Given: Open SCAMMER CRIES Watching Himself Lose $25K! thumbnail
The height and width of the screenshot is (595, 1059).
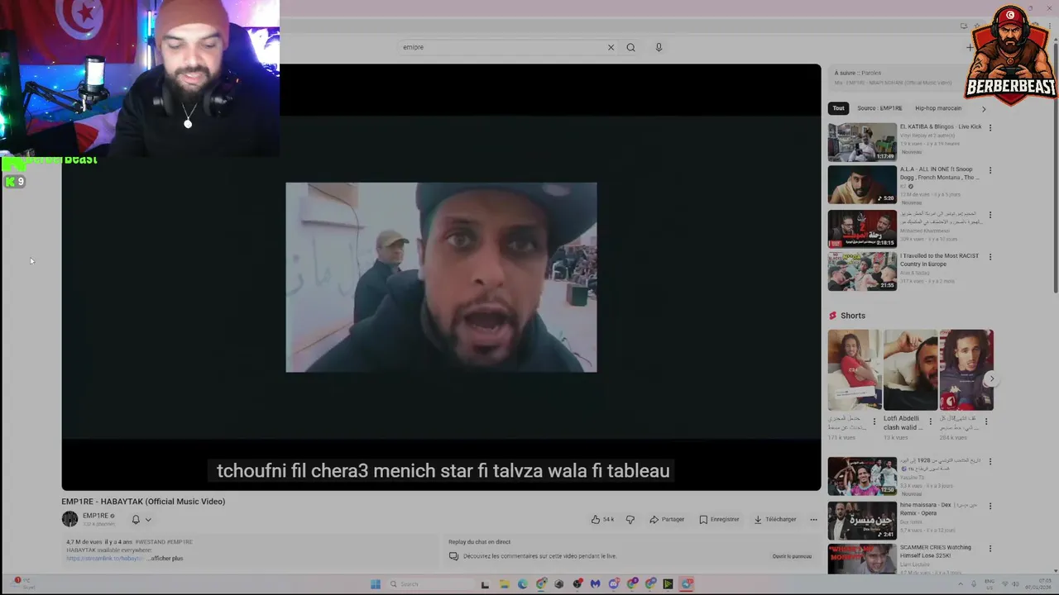Looking at the screenshot, I should point(862,559).
